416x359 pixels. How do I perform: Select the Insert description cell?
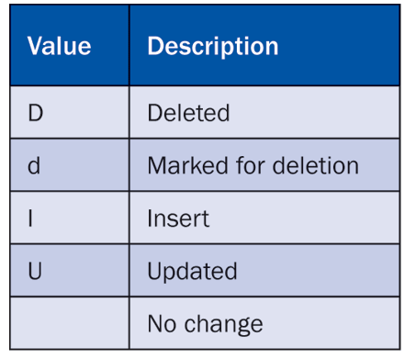264,218
